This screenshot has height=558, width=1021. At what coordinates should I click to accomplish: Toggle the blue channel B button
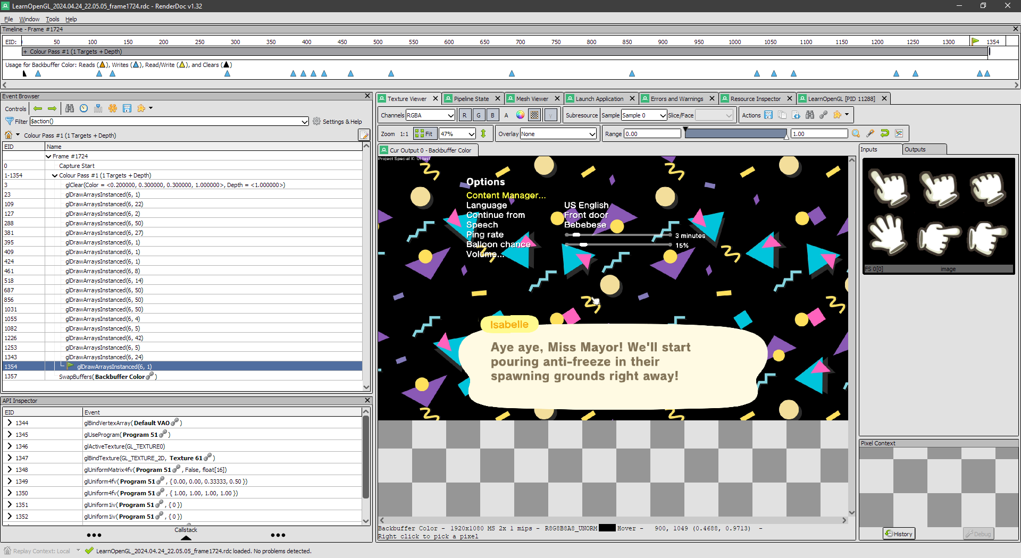click(x=492, y=115)
